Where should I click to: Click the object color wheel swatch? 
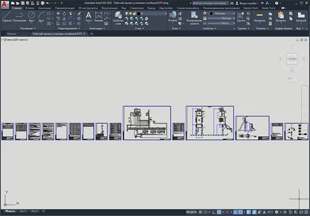[x=205, y=13]
